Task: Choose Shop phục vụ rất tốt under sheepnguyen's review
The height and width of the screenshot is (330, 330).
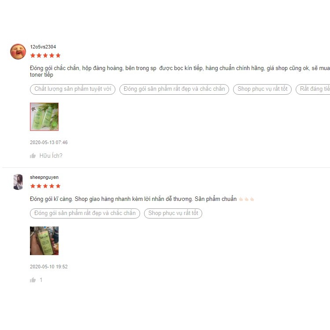Action: pos(173,213)
